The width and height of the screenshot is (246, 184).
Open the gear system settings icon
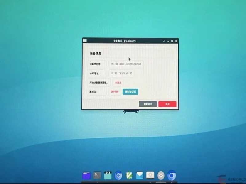[161, 175]
